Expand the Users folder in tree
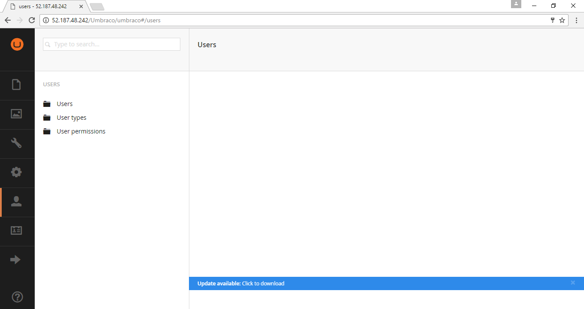 click(64, 104)
